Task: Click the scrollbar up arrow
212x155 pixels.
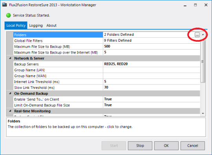Action: pyautogui.click(x=203, y=35)
